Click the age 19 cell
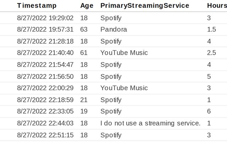This screenshot has height=142, width=227. [84, 111]
